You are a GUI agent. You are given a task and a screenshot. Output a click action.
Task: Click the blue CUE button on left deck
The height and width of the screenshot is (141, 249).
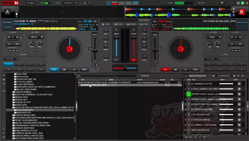coord(54,70)
